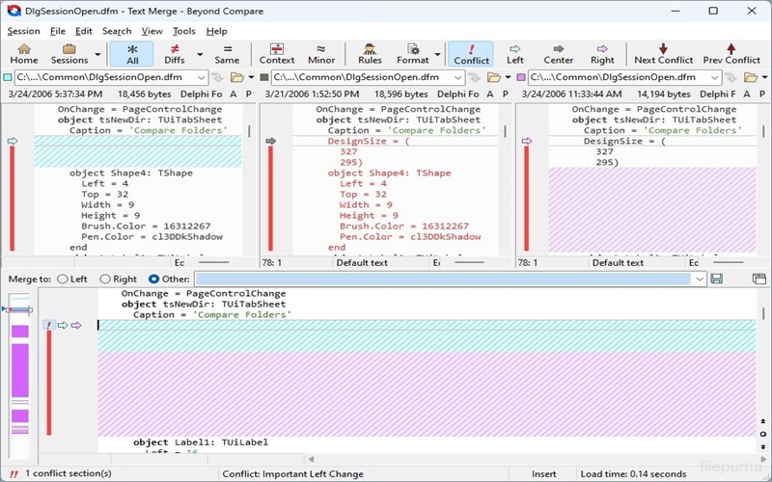Choose the Right merge radio button
The height and width of the screenshot is (482, 772).
106,279
